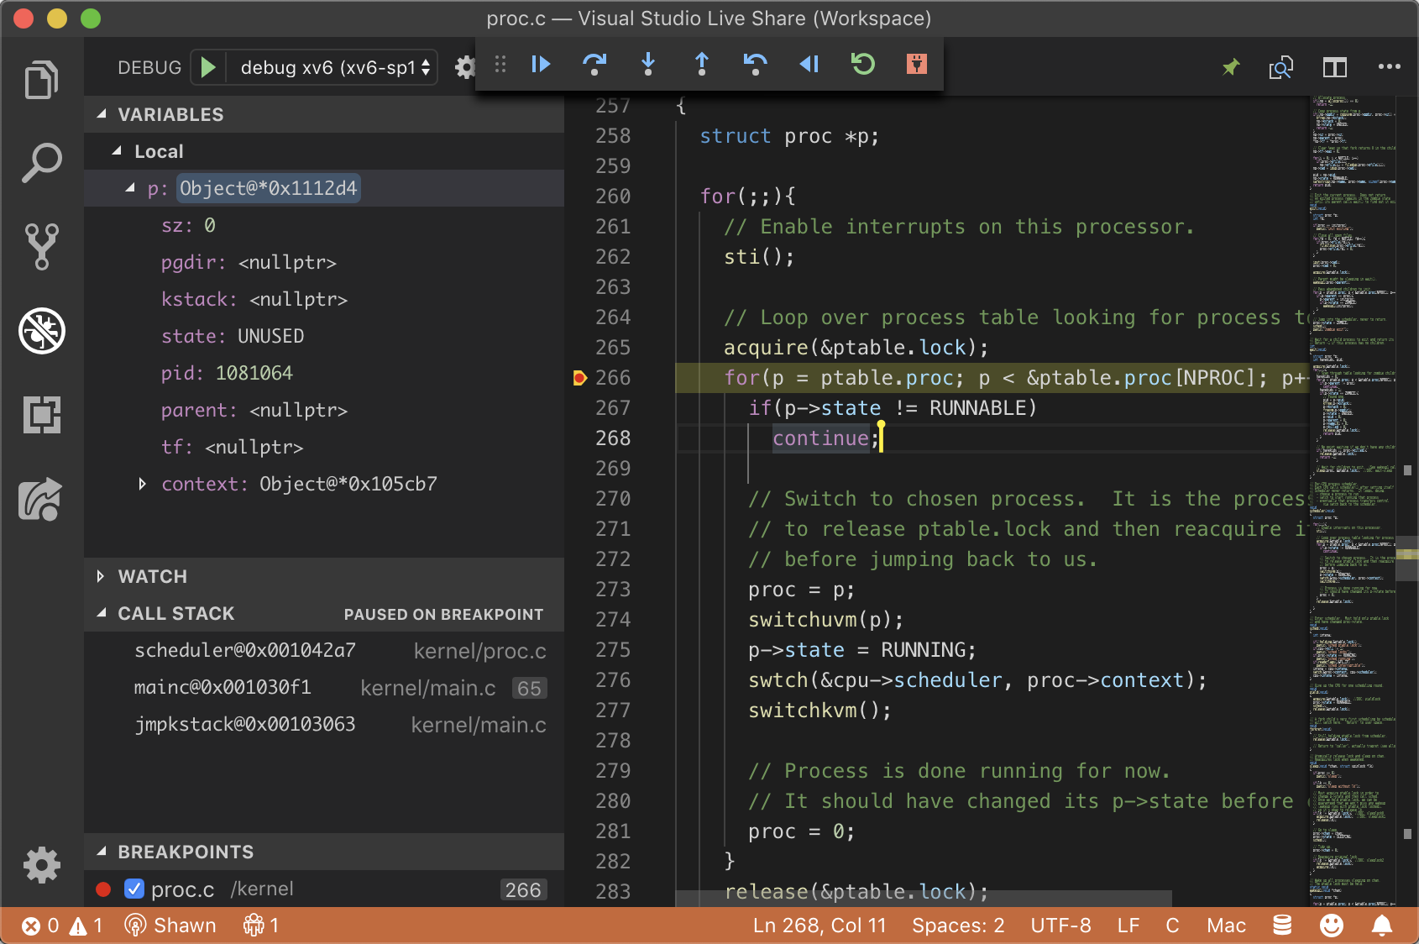Toggle the breakpoint marker on line 266
The height and width of the screenshot is (944, 1419).
[x=579, y=378]
